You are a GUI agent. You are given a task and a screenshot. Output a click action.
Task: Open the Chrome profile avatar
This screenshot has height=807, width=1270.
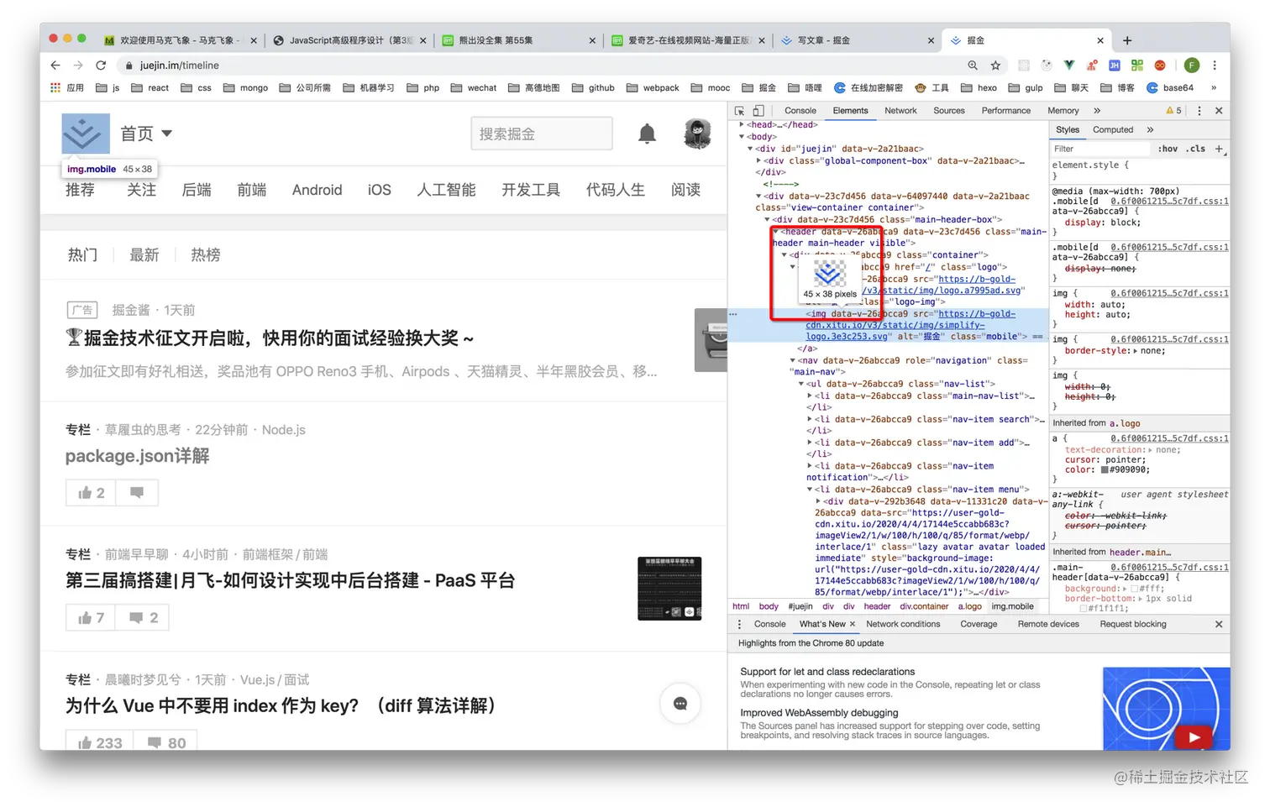[x=1192, y=66]
